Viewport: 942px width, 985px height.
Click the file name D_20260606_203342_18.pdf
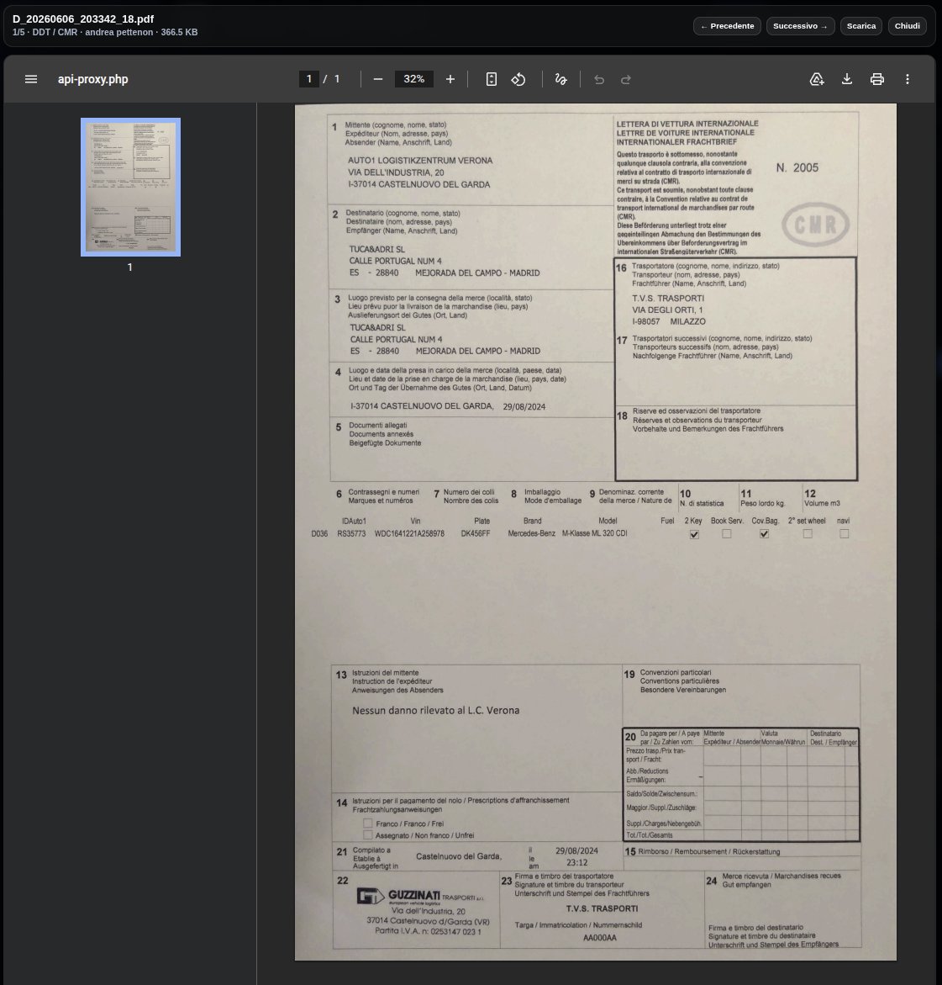tap(83, 19)
